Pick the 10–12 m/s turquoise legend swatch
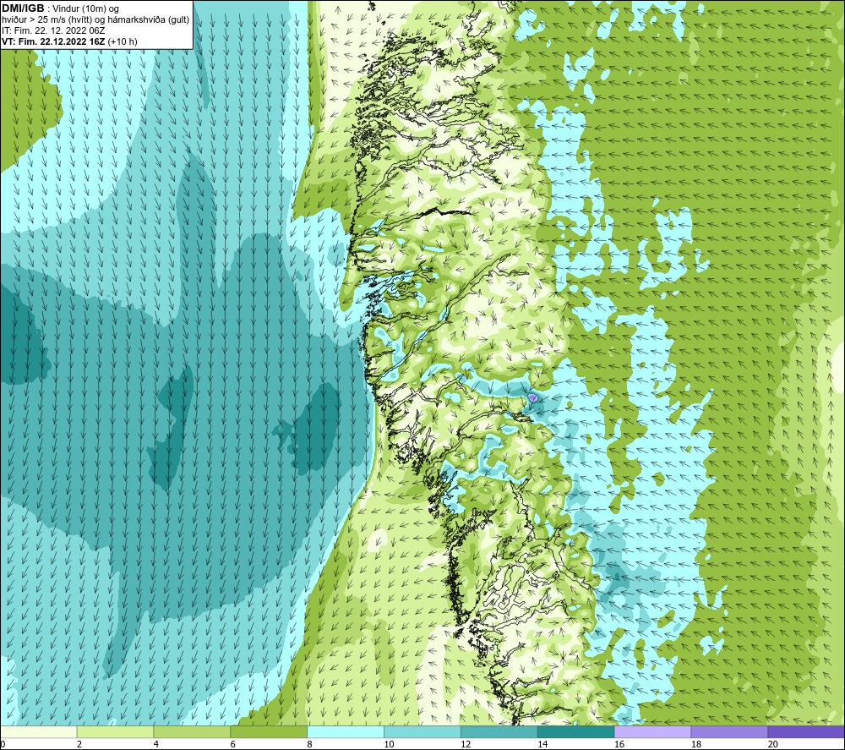The height and width of the screenshot is (750, 845). tap(422, 731)
